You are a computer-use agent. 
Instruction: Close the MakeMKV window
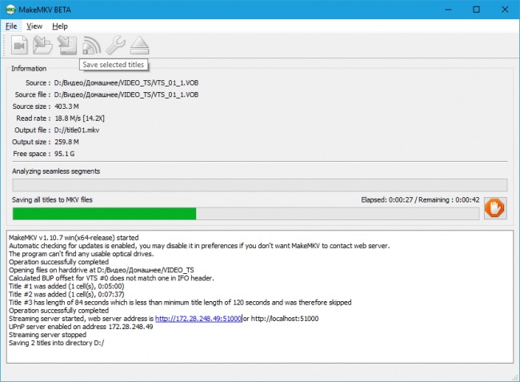(x=505, y=10)
